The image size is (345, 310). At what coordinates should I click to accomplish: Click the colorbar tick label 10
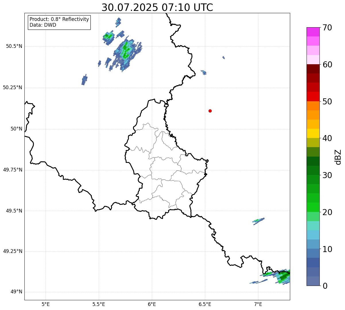tap(327, 249)
